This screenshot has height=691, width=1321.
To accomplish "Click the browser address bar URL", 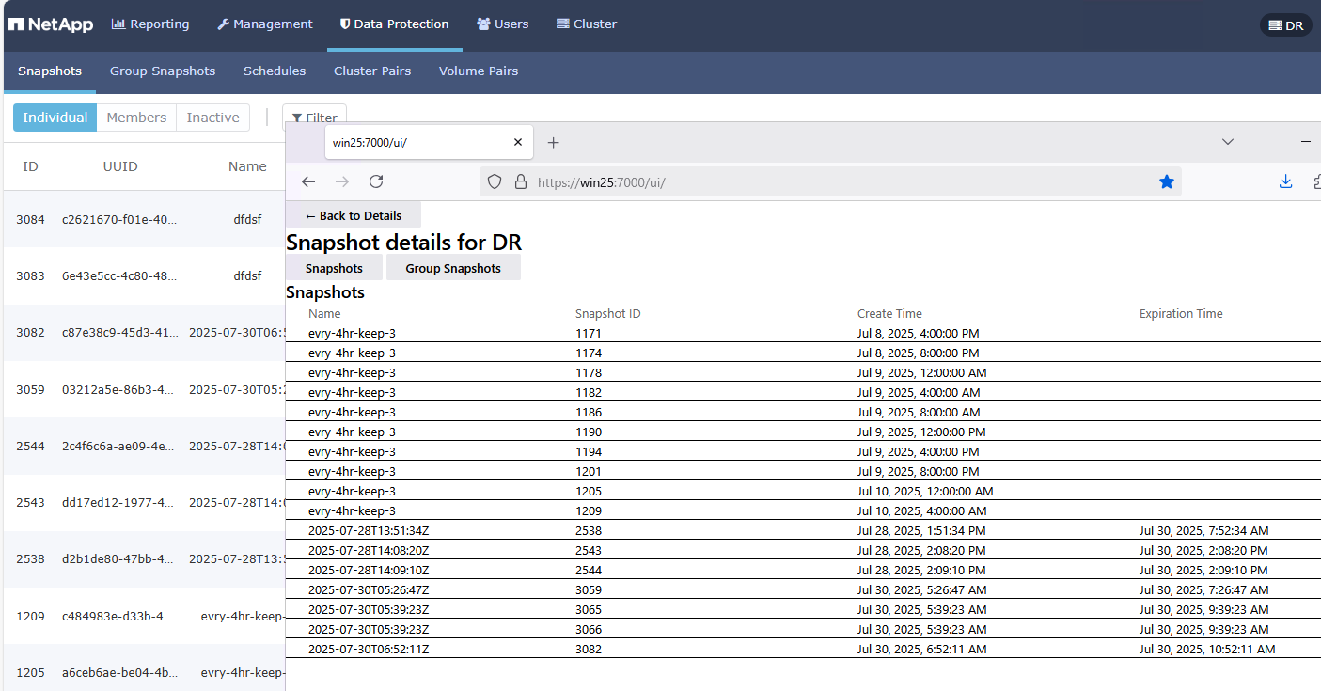I will [x=602, y=182].
